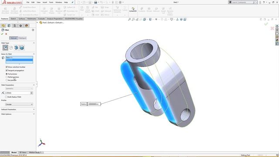Toggle the Tangent propagation checkbox
This screenshot has height=157, width=279.
[x=7, y=71]
